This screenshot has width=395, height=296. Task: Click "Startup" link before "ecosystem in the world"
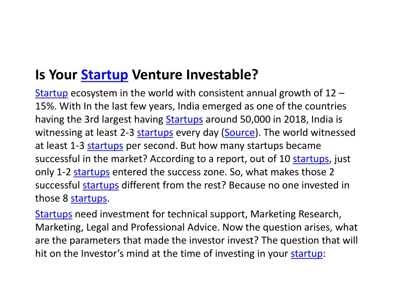(x=52, y=93)
